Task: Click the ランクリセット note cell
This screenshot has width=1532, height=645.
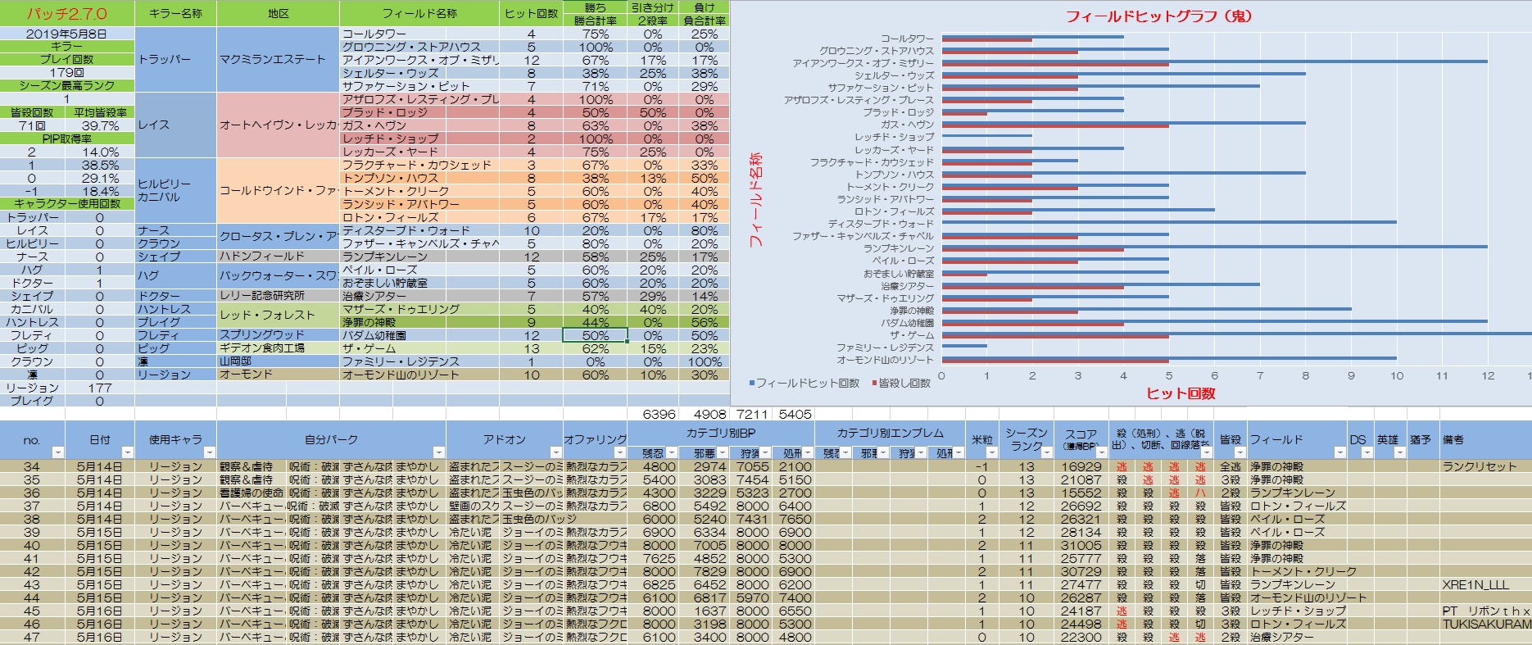Action: coord(1480,467)
